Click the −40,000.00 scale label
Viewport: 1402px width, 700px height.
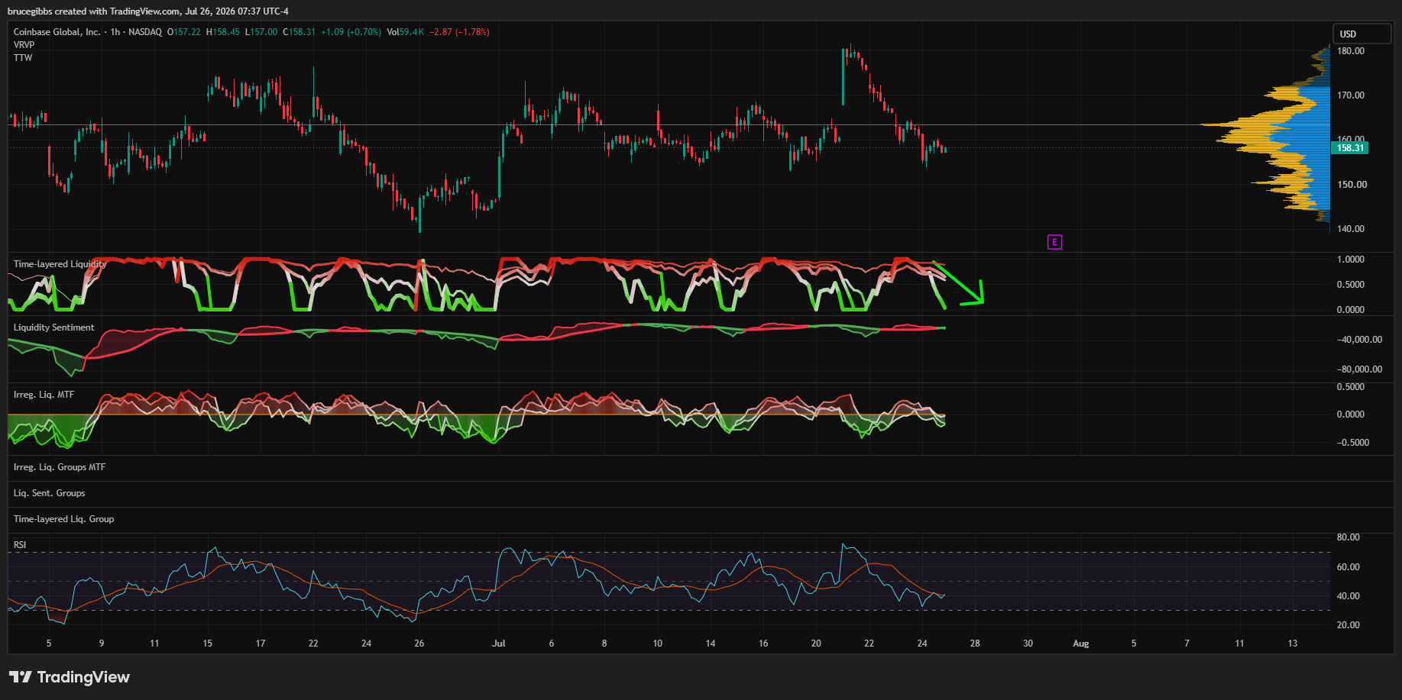point(1359,340)
